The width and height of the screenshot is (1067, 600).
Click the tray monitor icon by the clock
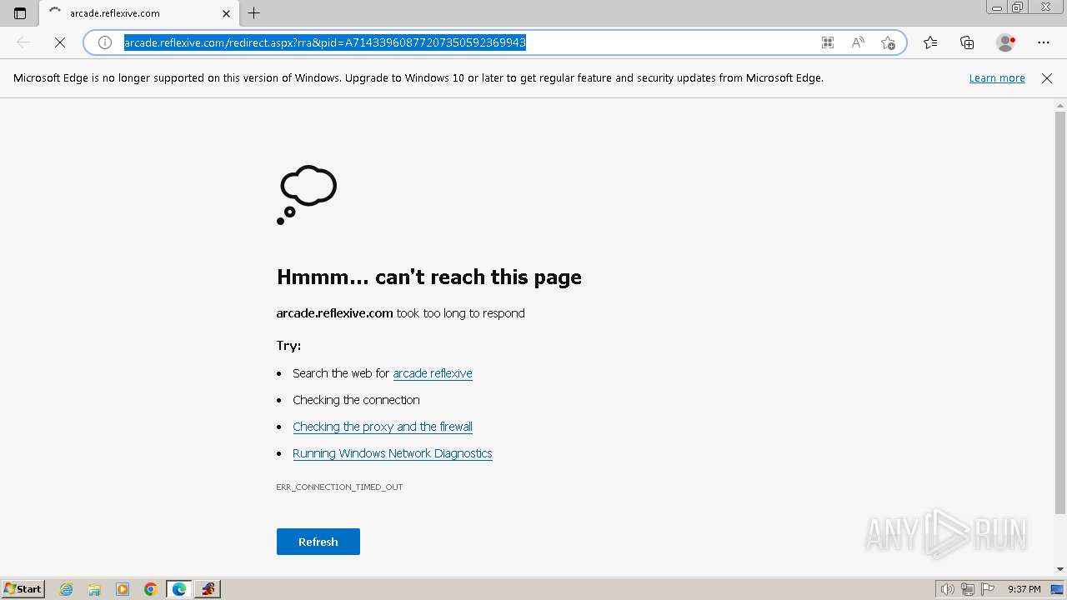[x=1057, y=589]
